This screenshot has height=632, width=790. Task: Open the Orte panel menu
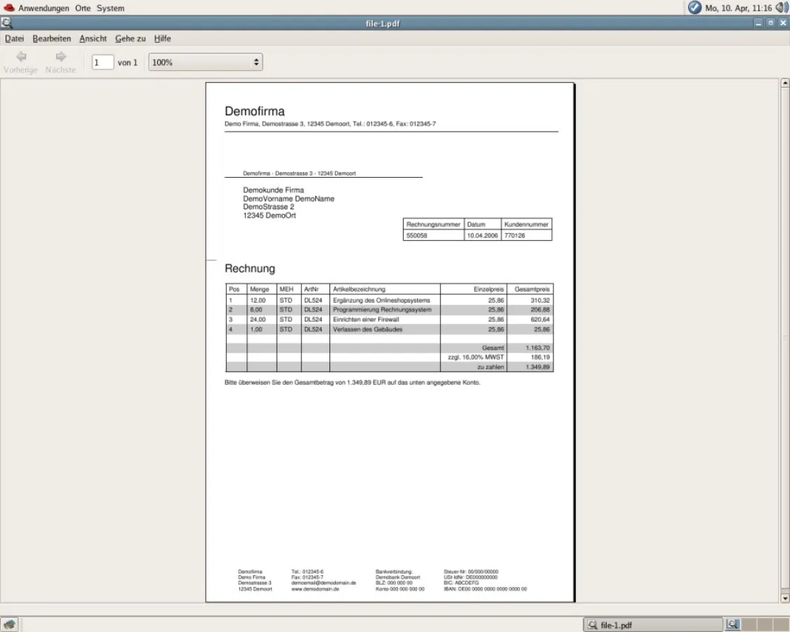[83, 8]
